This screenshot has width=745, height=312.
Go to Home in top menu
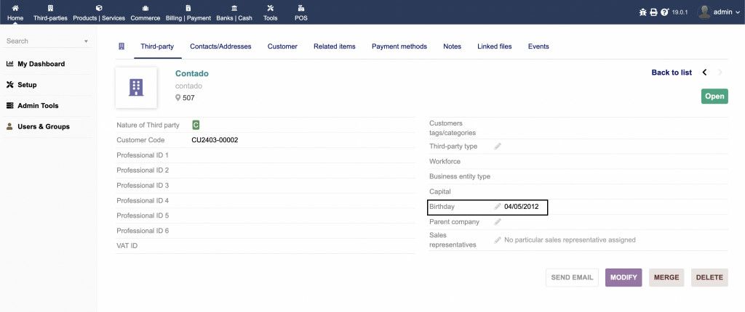pos(15,12)
